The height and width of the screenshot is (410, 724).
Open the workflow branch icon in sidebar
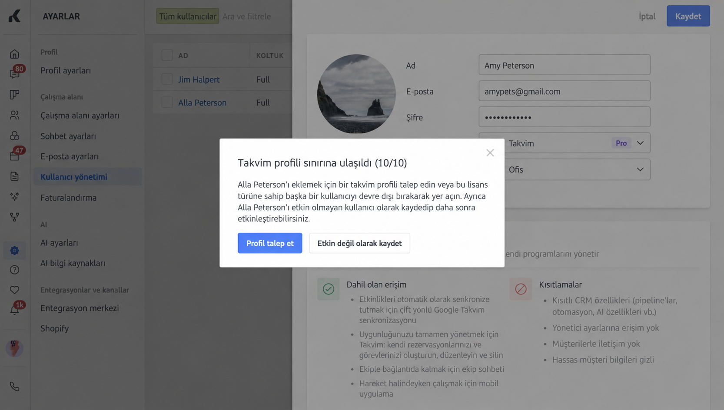point(14,217)
